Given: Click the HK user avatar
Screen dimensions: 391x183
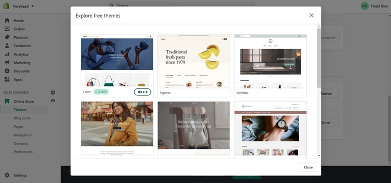Looking at the screenshot, I should tap(365, 6).
